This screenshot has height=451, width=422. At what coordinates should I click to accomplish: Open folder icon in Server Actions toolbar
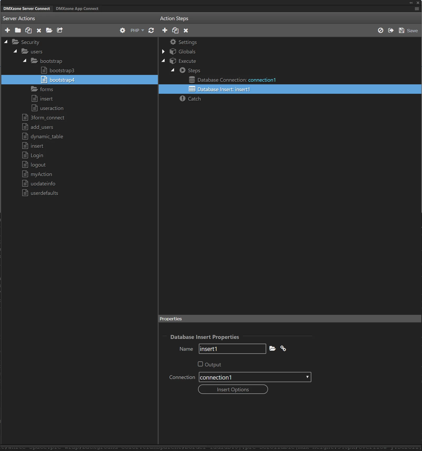pyautogui.click(x=49, y=30)
